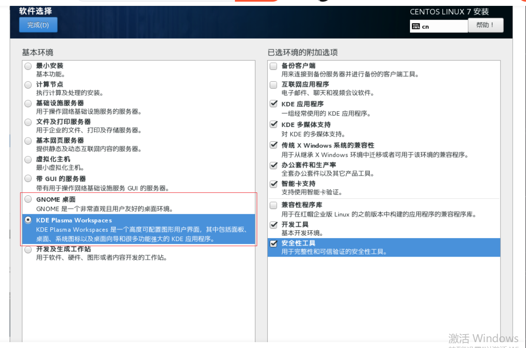Click the GNOME 是一个非常直观 description line

click(x=105, y=208)
